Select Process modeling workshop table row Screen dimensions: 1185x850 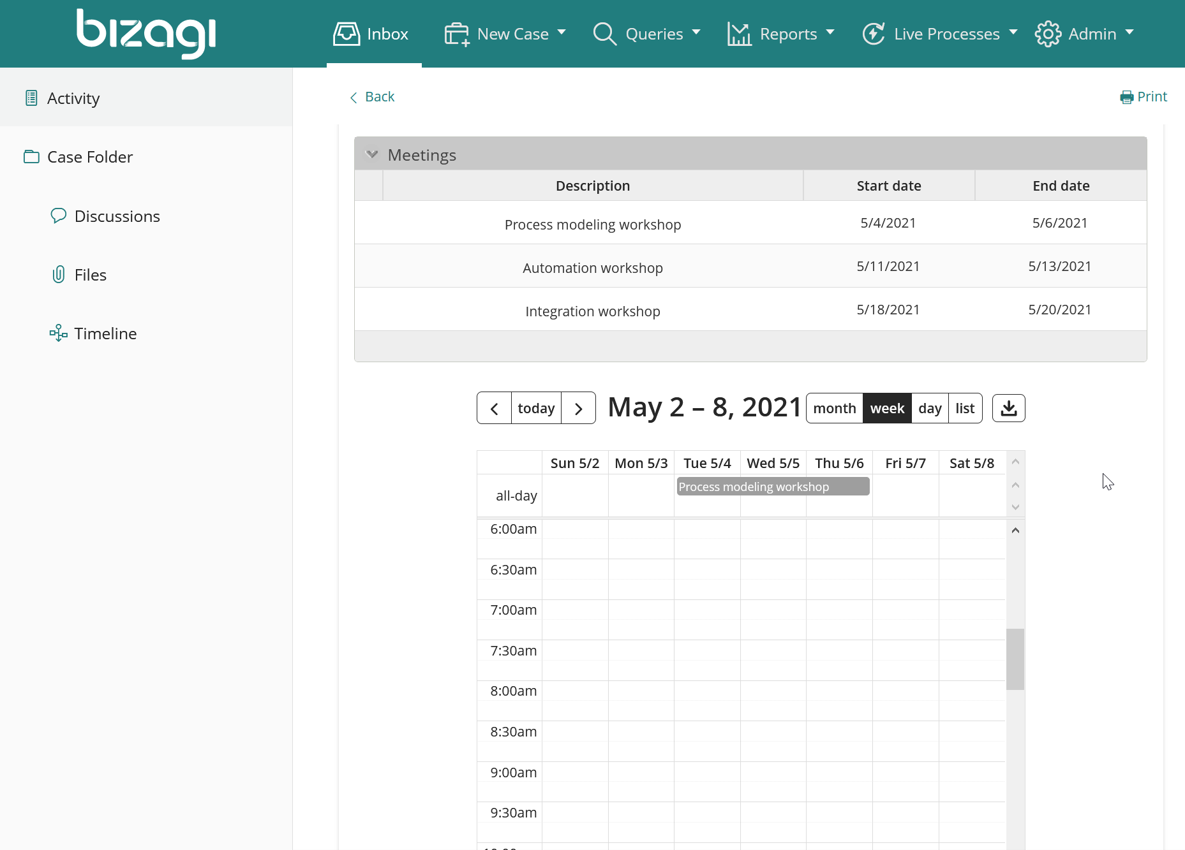tap(750, 223)
